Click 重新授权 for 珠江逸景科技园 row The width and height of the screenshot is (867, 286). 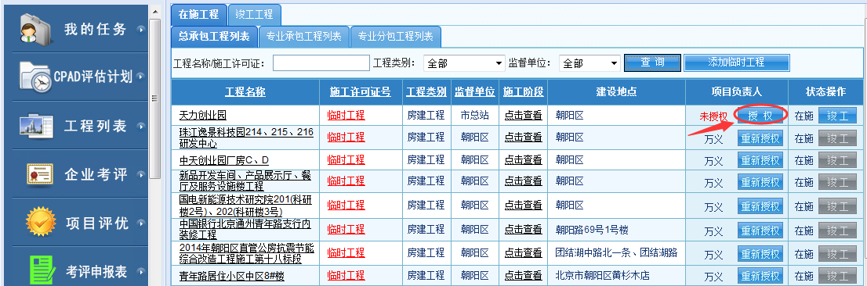[760, 138]
